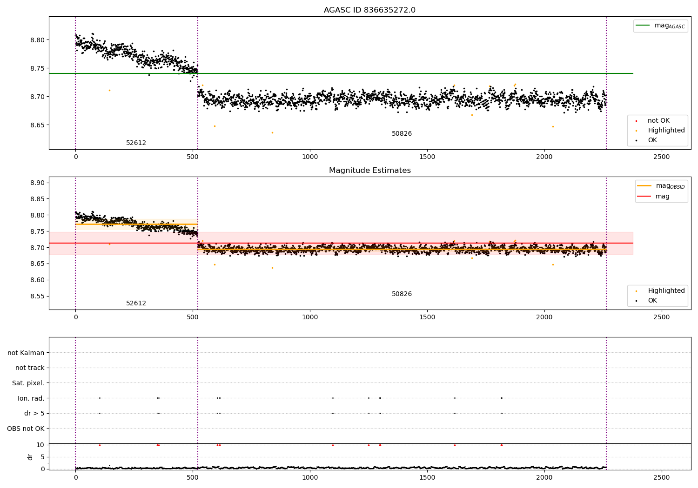Click the red mag line in middle plot
The image size is (698, 488).
(x=341, y=243)
